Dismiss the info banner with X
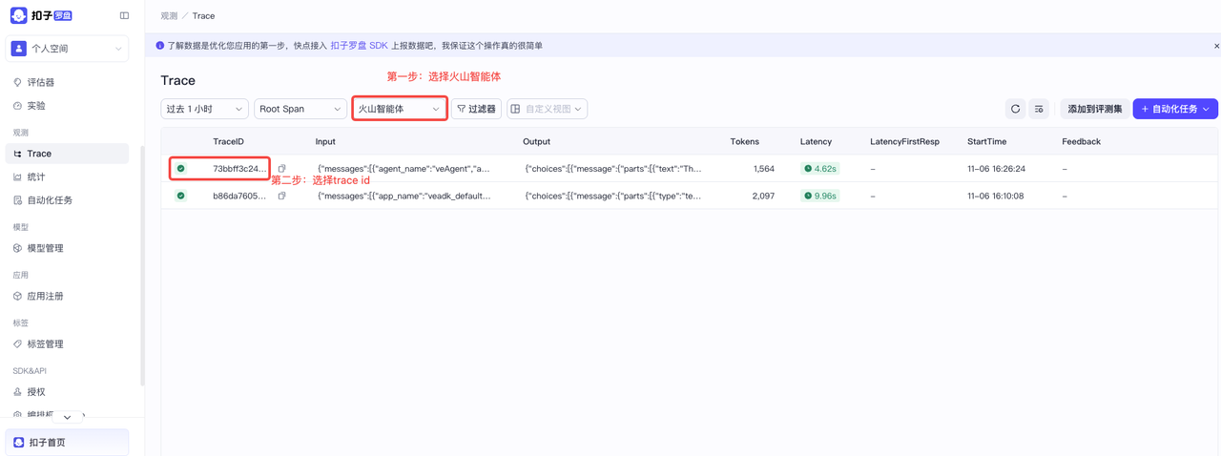 point(1216,46)
